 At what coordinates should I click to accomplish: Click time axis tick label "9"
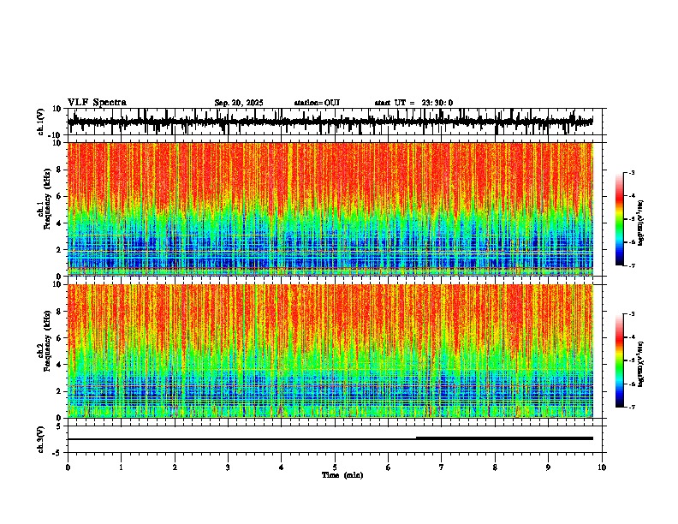548,467
